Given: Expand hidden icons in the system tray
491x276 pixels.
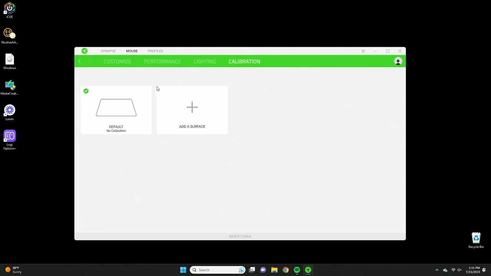Looking at the screenshot, I should pyautogui.click(x=437, y=270).
